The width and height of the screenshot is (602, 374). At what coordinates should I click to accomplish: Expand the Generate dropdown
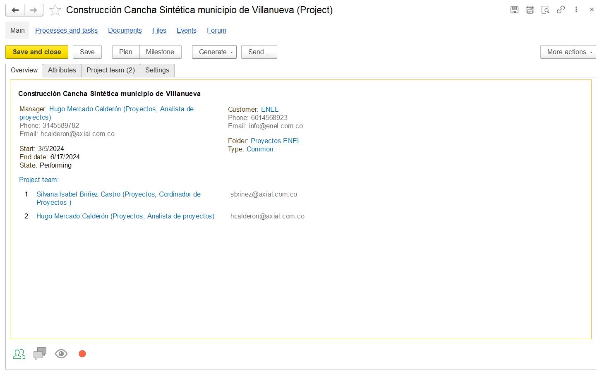[x=214, y=52]
